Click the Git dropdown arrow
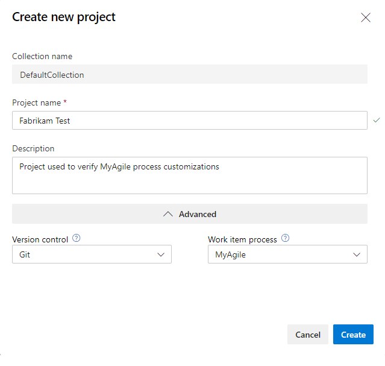385x366 pixels. [x=161, y=254]
